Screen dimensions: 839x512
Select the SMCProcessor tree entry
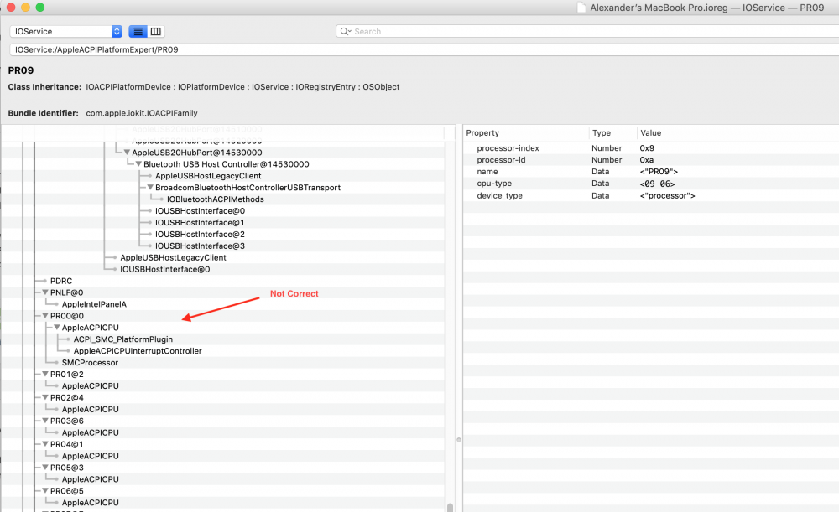click(90, 362)
